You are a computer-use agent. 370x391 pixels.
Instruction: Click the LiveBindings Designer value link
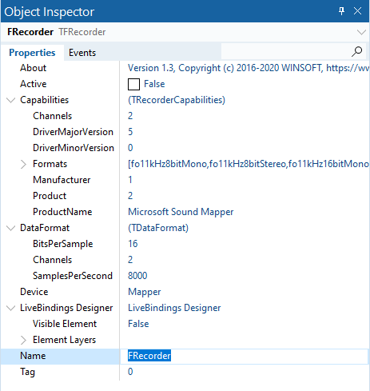pos(174,308)
